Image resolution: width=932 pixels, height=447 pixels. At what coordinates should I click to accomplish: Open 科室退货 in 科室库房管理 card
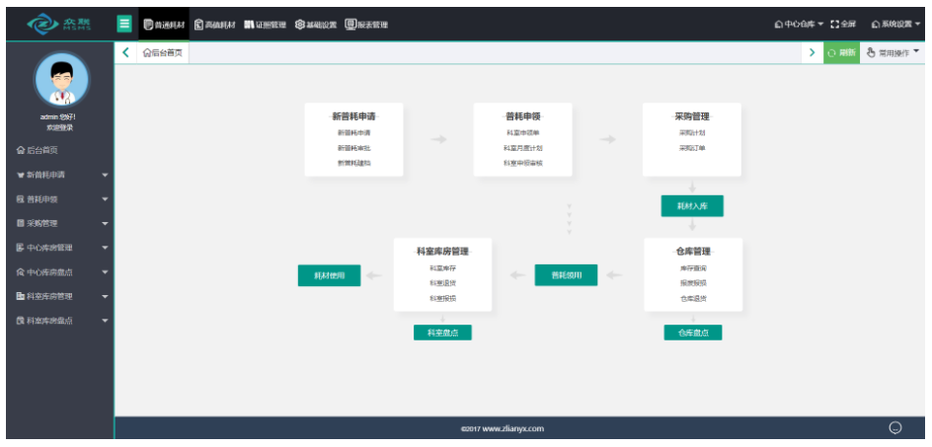(x=443, y=283)
